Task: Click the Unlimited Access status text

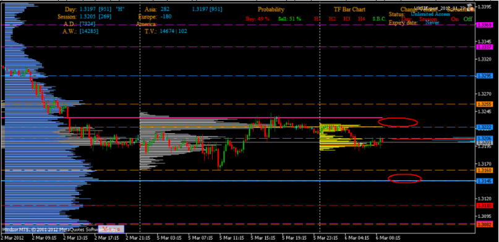Action: [430, 14]
